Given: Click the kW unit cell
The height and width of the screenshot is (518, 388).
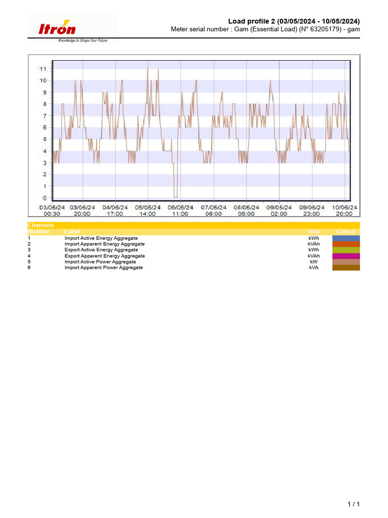Looking at the screenshot, I should point(313,262).
